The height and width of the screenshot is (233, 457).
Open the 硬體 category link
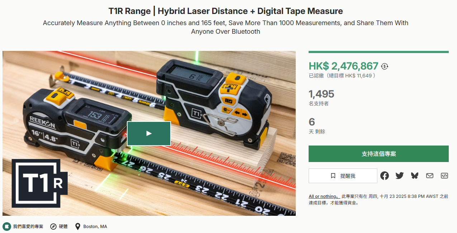pos(63,227)
